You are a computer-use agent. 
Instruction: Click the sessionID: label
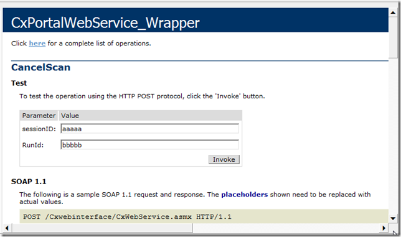point(39,129)
